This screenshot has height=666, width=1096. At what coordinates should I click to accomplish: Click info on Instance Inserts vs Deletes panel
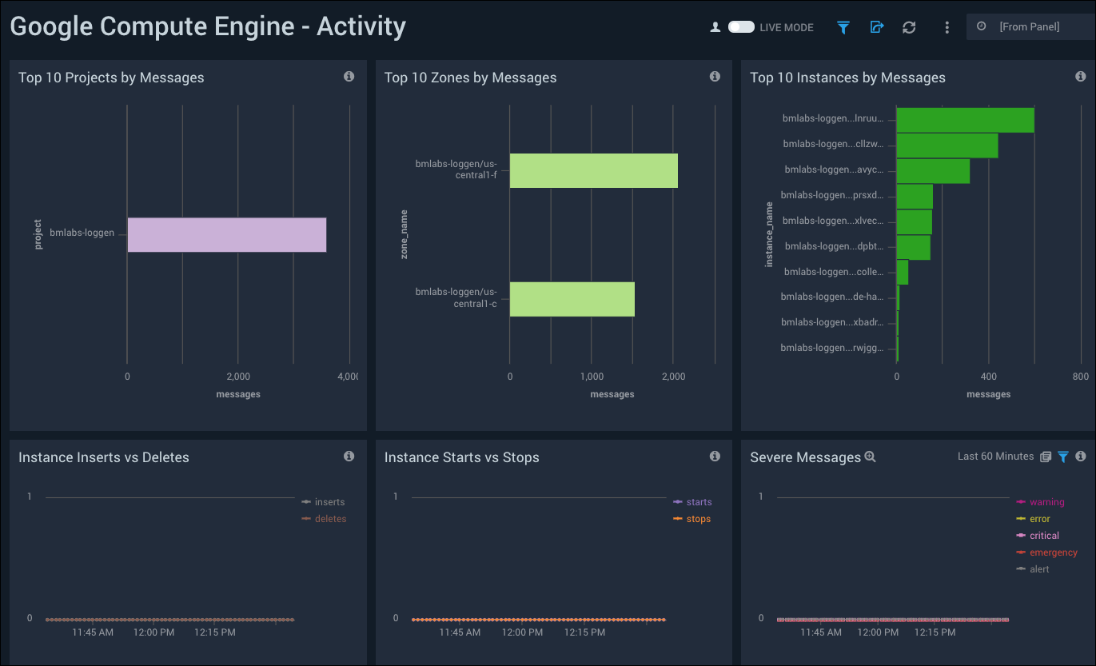pyautogui.click(x=349, y=456)
